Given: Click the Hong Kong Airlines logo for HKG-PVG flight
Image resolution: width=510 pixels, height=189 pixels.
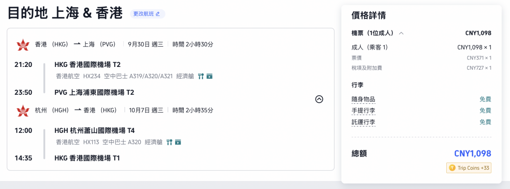Looking at the screenshot, I should click(x=23, y=44).
